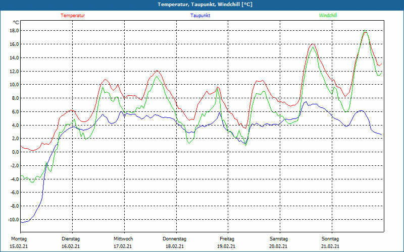
Task: Click the Sonntag day label
Action: [x=330, y=239]
